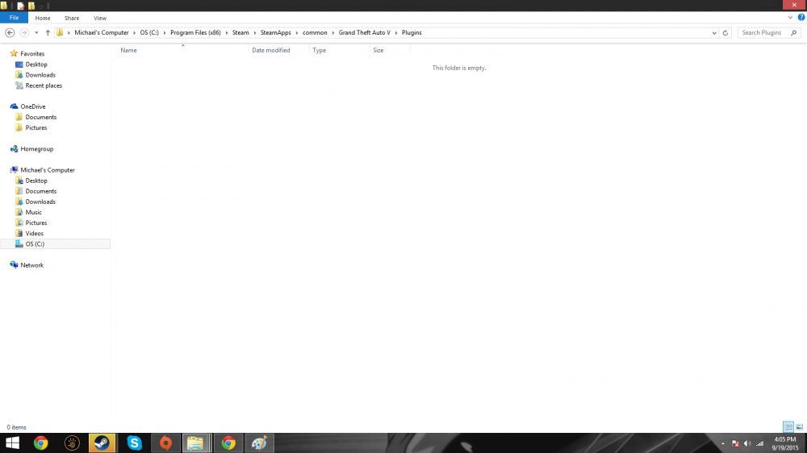Screen dimensions: 807x453
Task: Refresh the Plugins folder view
Action: 725,32
